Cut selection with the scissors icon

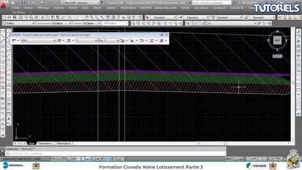(42, 17)
